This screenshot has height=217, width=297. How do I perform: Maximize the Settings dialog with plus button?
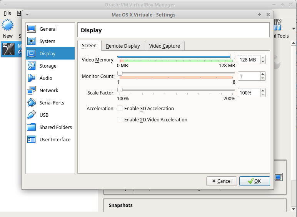tap(260, 15)
